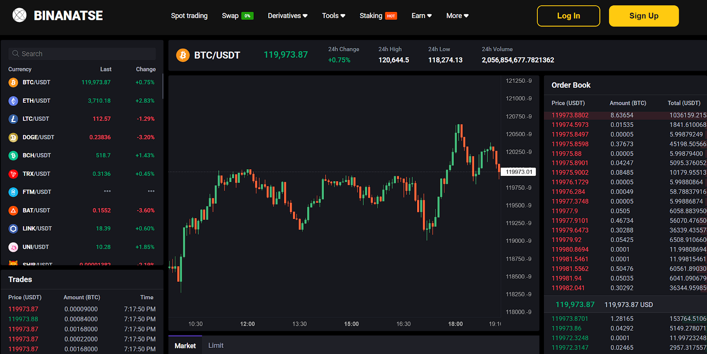This screenshot has height=354, width=707.
Task: Click the Binanatse logo icon
Action: click(19, 15)
